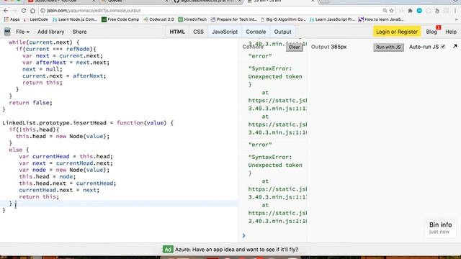Click the teal circle extension icon
This screenshot has height=259, width=461.
tap(419, 11)
